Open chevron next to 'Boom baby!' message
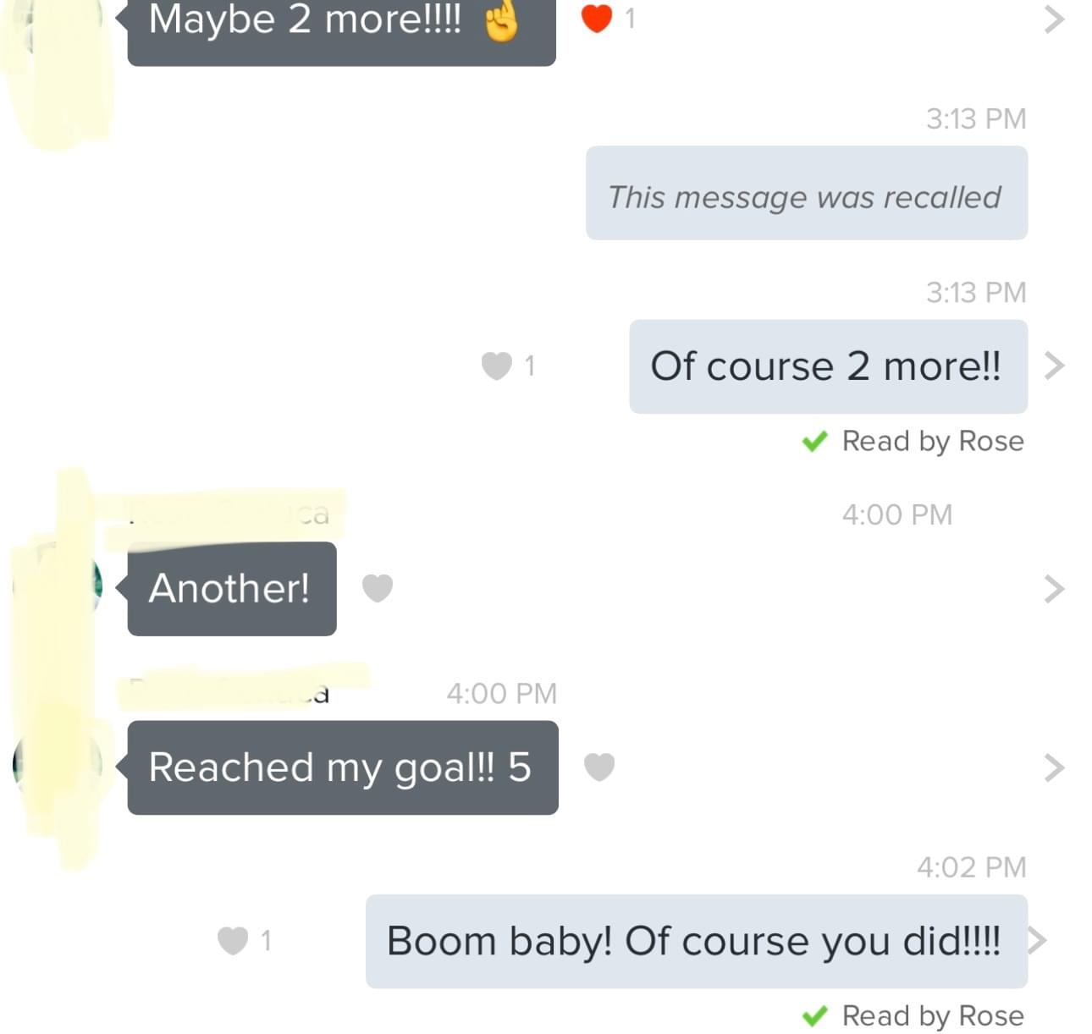The height and width of the screenshot is (1034, 1092). 1038,940
